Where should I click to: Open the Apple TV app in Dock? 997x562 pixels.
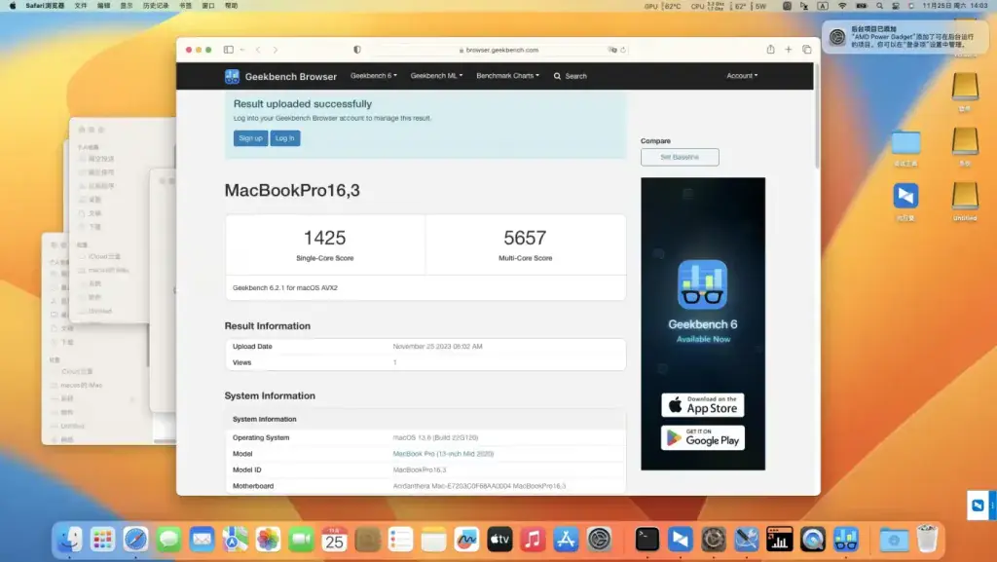[x=499, y=540]
